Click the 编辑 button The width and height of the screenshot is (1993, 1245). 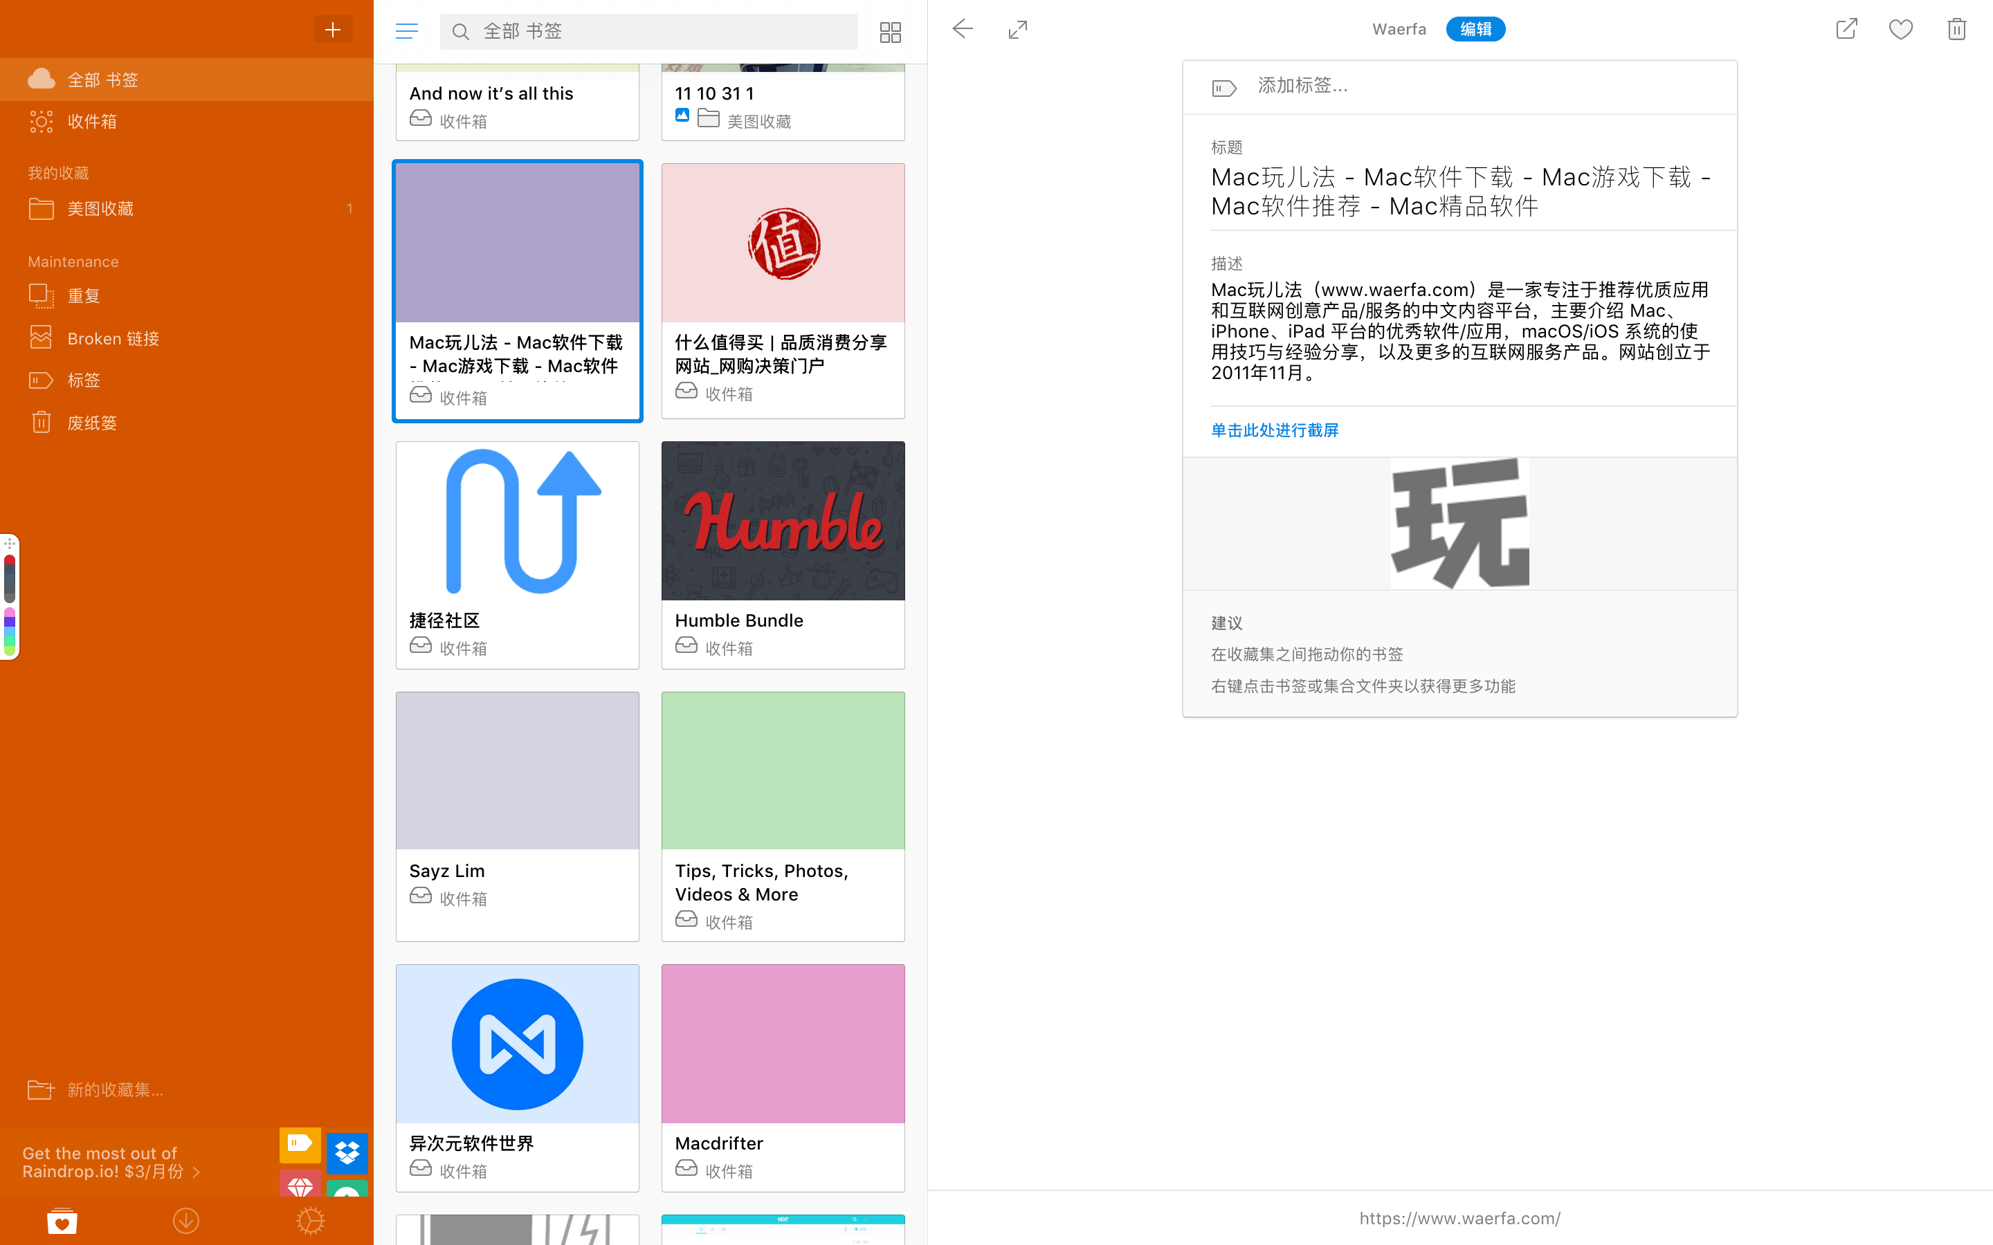point(1475,29)
